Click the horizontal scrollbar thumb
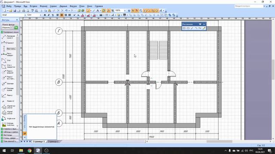275x154 pixels. [219, 142]
